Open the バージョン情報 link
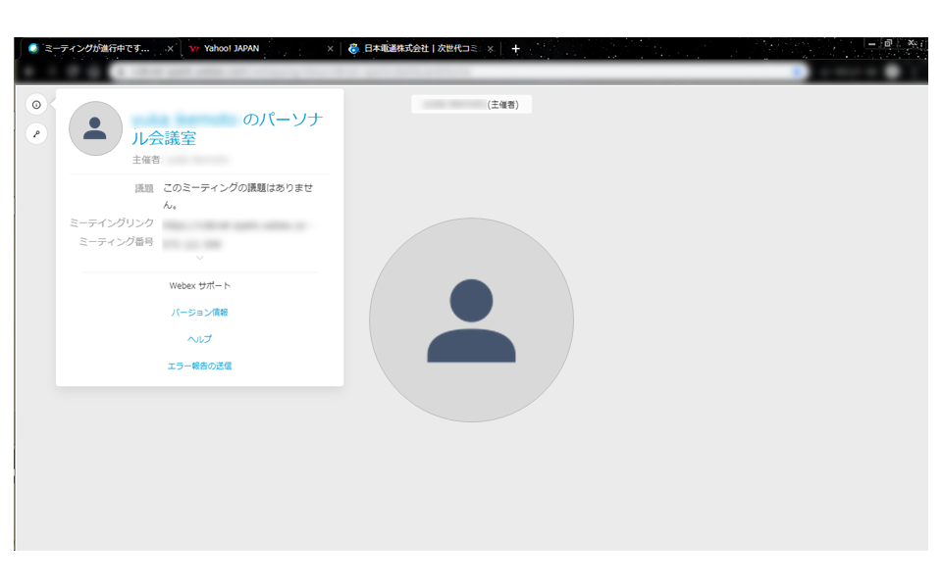942x588 pixels. click(x=199, y=313)
